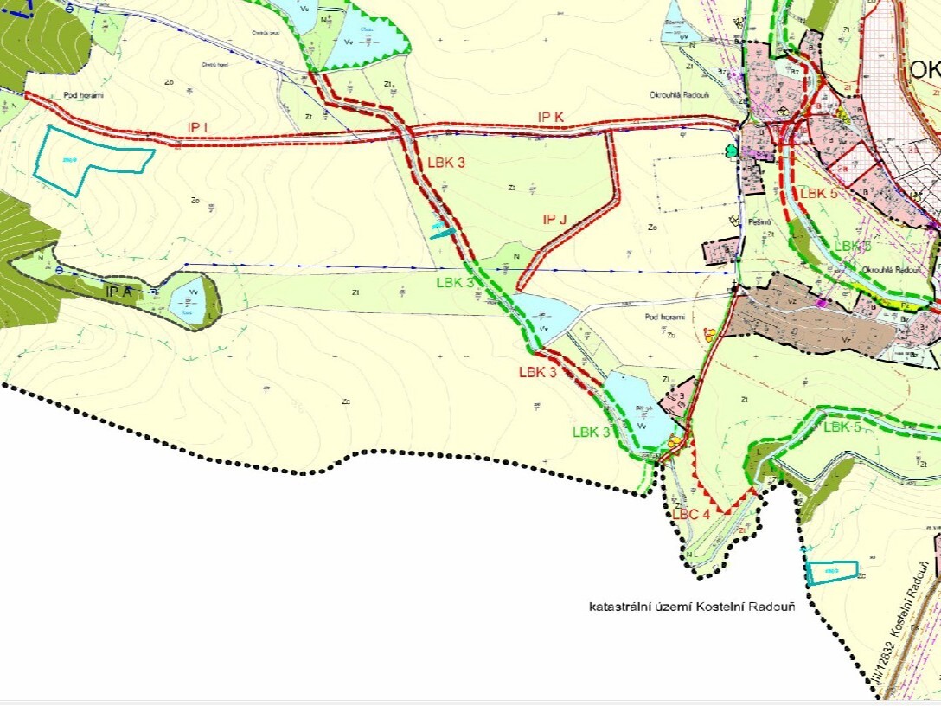Click the red IP L corridor label
The image size is (941, 706).
[200, 128]
